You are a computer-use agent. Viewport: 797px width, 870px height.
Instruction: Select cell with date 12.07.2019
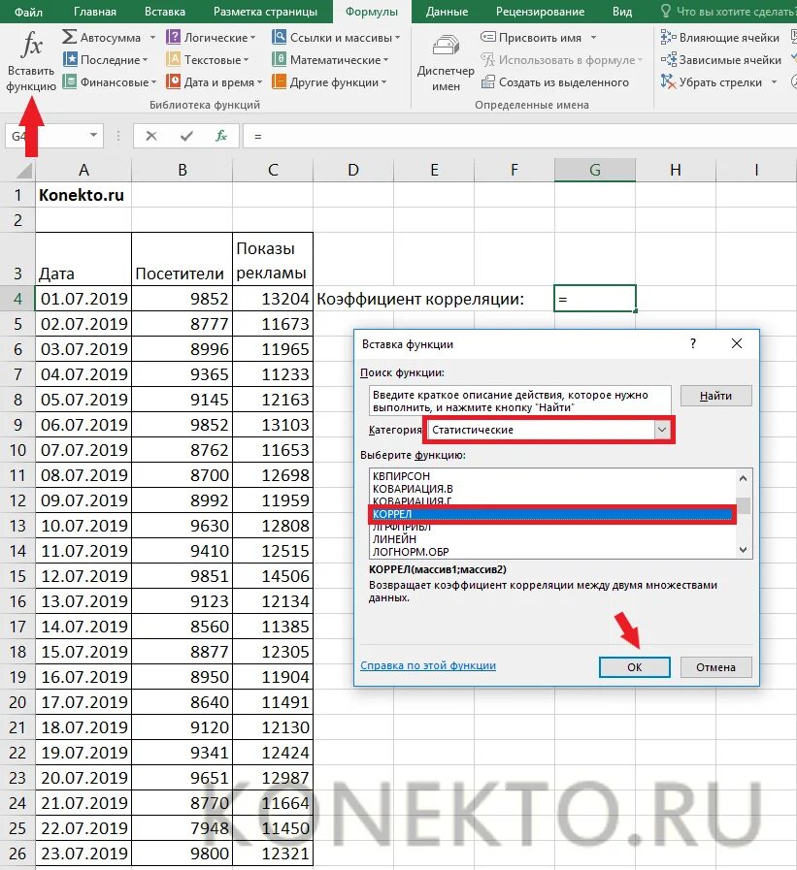(x=83, y=576)
